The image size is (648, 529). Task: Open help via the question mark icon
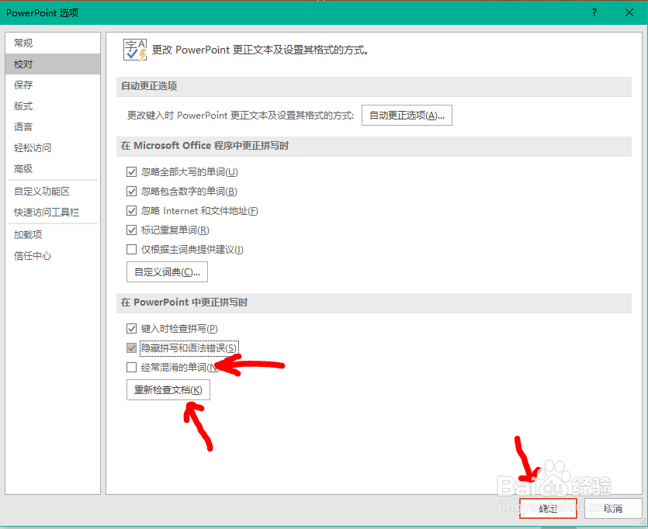tap(594, 13)
